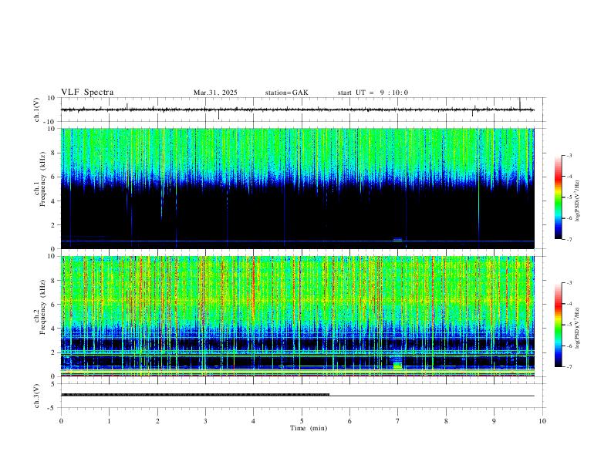Click the time axis tick label '9'
Viewport: 611px width, 472px height.
pos(494,421)
